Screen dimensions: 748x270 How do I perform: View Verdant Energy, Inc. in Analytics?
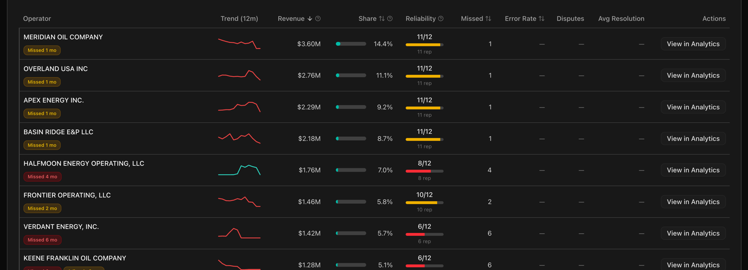(693, 233)
